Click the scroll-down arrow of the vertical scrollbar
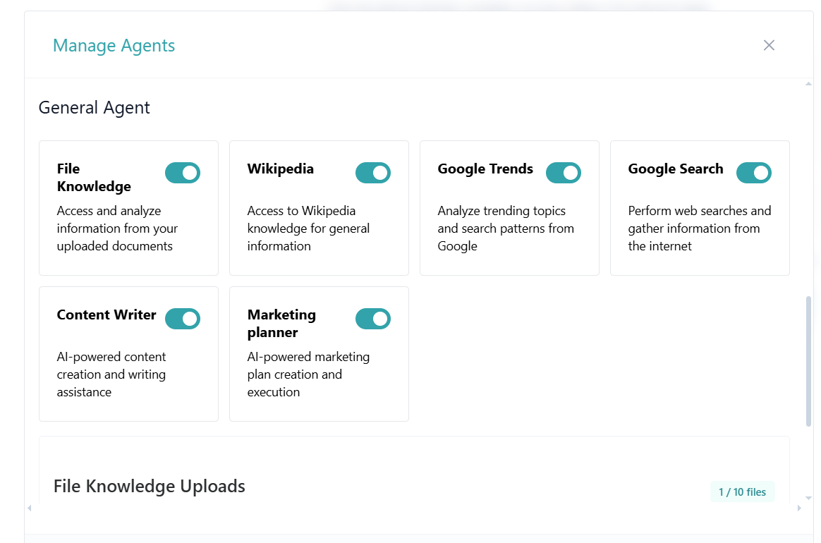Viewport: 821px width, 543px height. [808, 498]
